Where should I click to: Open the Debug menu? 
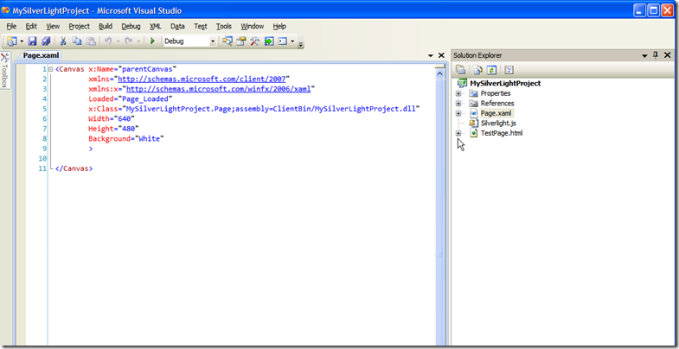[131, 27]
